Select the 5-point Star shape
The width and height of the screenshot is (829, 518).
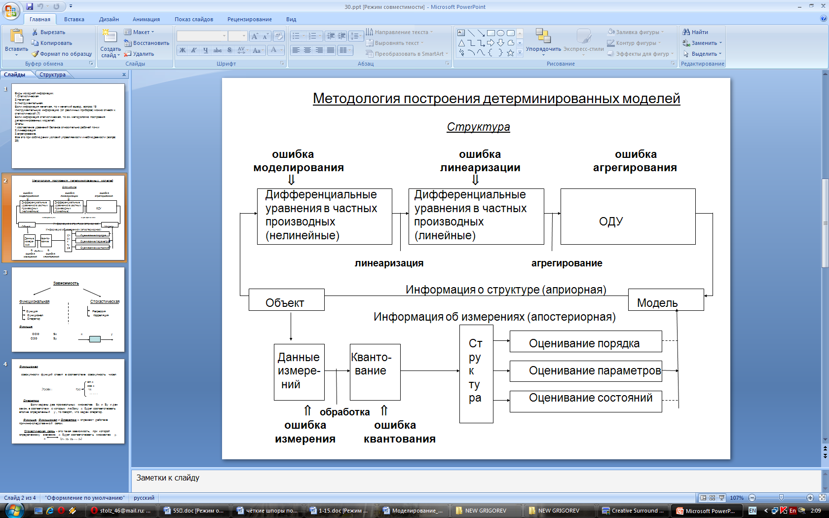coord(510,53)
